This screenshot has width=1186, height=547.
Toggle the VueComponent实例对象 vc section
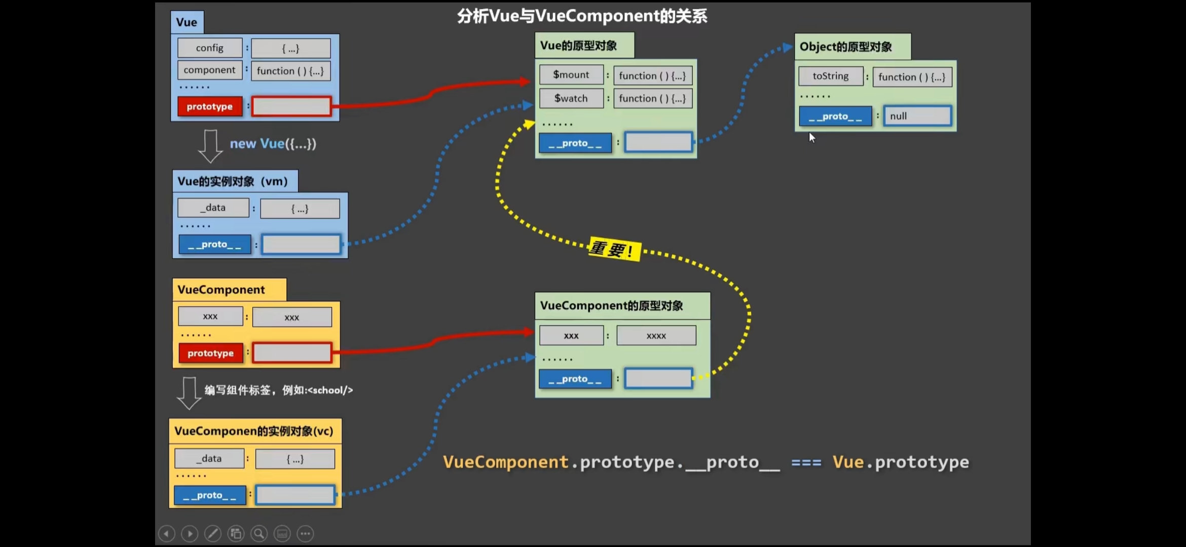[252, 431]
